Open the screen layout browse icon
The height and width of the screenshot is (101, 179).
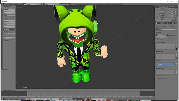pos(24,4)
